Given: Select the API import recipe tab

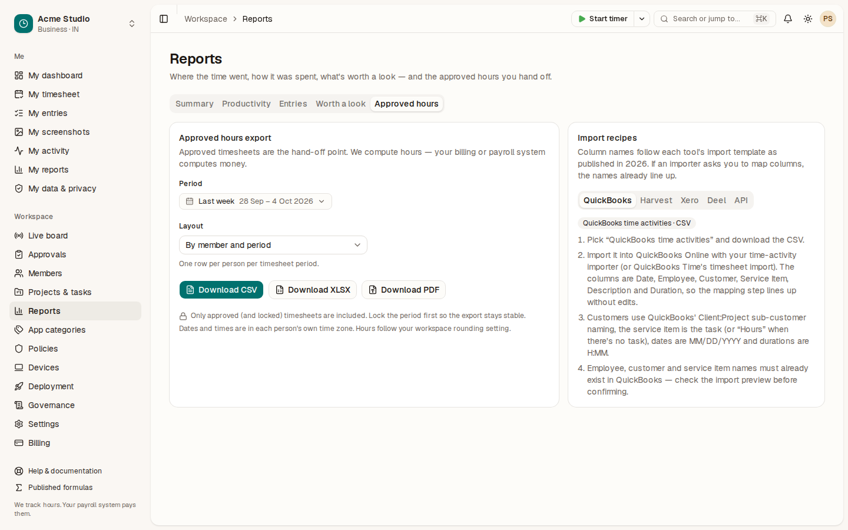Looking at the screenshot, I should tap(741, 200).
